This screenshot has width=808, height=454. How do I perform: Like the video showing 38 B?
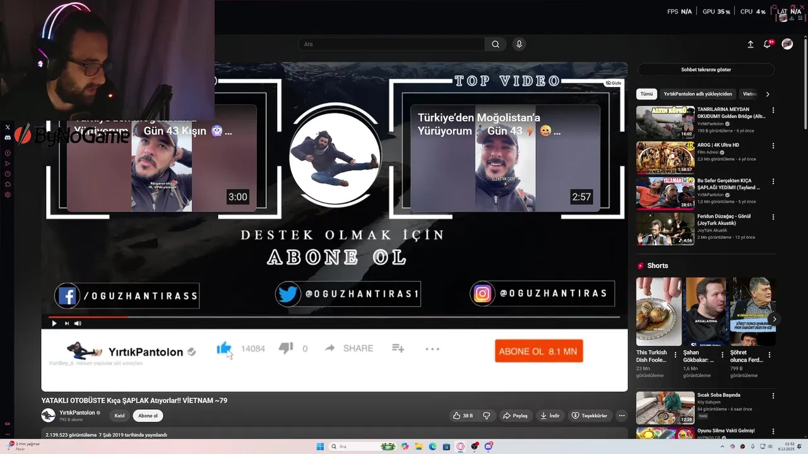463,416
